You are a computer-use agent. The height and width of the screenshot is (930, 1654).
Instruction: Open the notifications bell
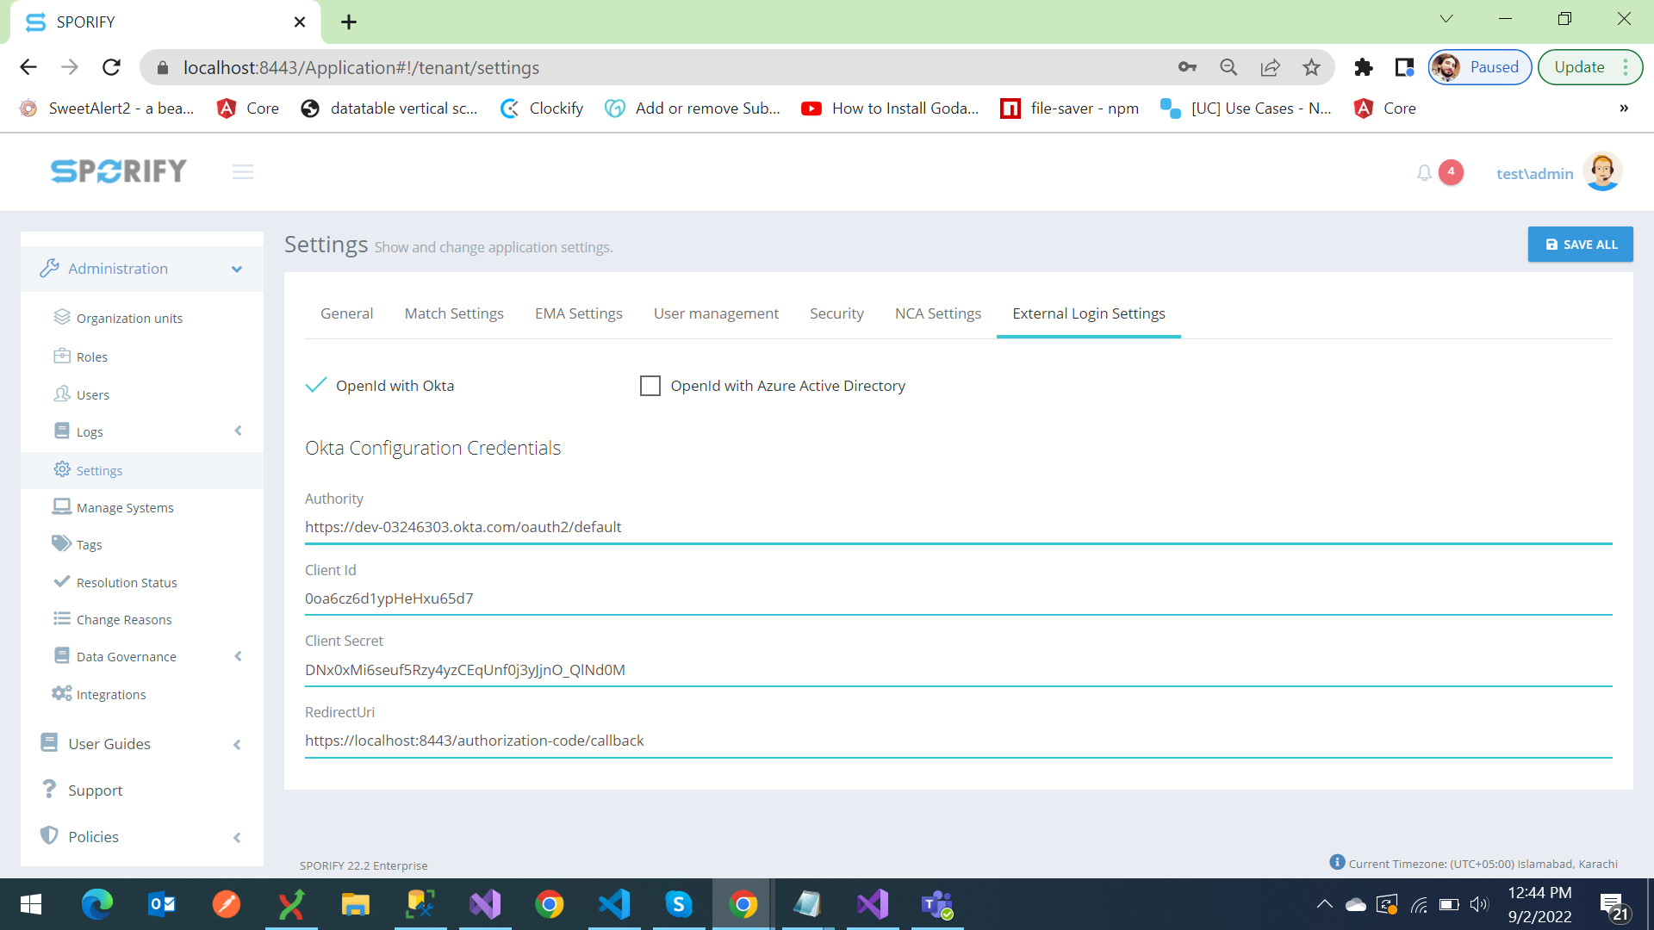(x=1423, y=172)
